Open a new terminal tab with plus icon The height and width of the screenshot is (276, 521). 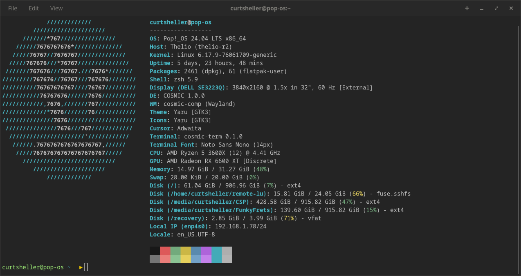tap(467, 8)
